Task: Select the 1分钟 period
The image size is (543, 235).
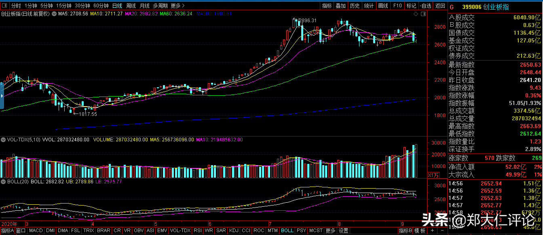Action: [x=31, y=6]
